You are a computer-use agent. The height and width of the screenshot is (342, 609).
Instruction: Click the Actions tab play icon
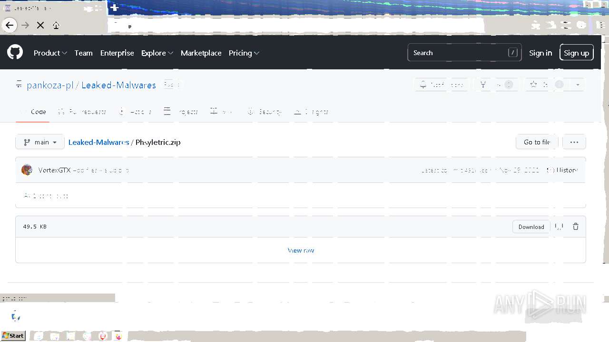121,112
